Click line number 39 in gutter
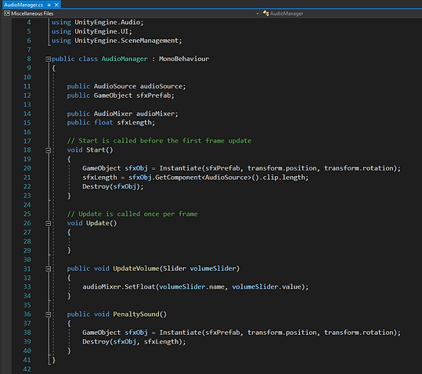This screenshot has width=422, height=374. [x=27, y=342]
